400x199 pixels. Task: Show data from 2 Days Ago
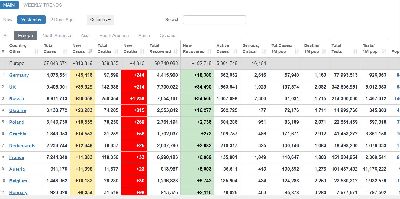[62, 20]
